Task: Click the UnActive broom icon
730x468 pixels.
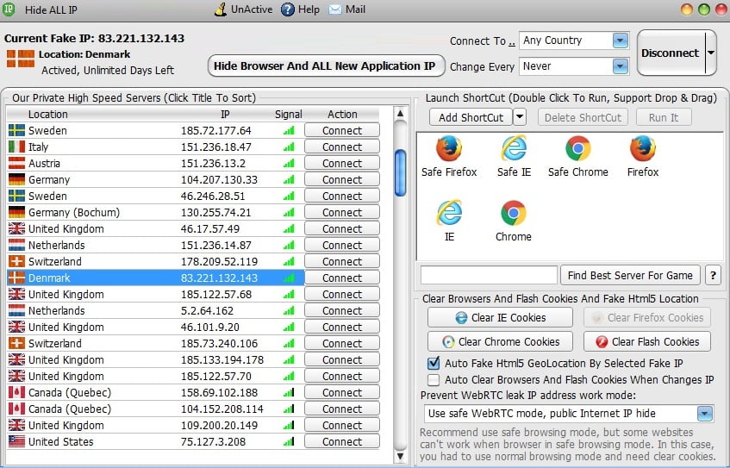Action: (x=221, y=9)
